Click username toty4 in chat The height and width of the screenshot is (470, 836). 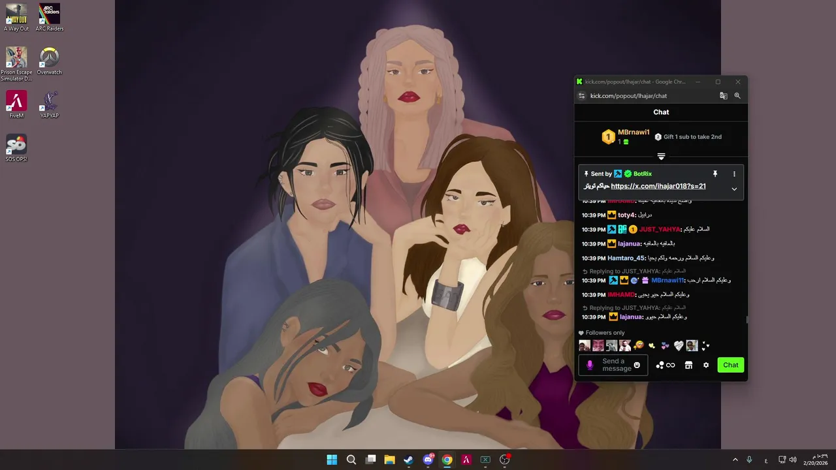coord(627,215)
